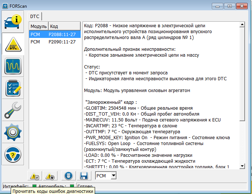The height and width of the screenshot is (194, 252).
Task: Close the FORScan window
Action: 242,6
